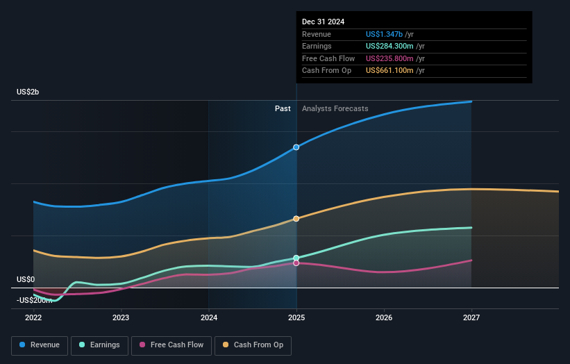Click the Free Cash Flow label in tooltip
The image size is (570, 364).
point(328,58)
